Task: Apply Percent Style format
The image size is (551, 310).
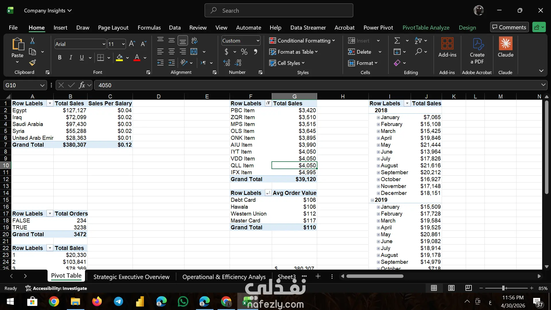Action: (x=244, y=52)
